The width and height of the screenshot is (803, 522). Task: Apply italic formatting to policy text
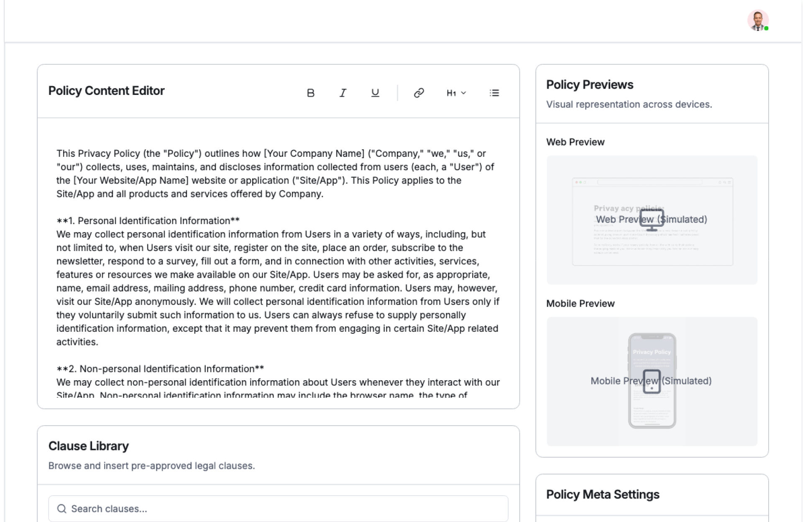343,93
